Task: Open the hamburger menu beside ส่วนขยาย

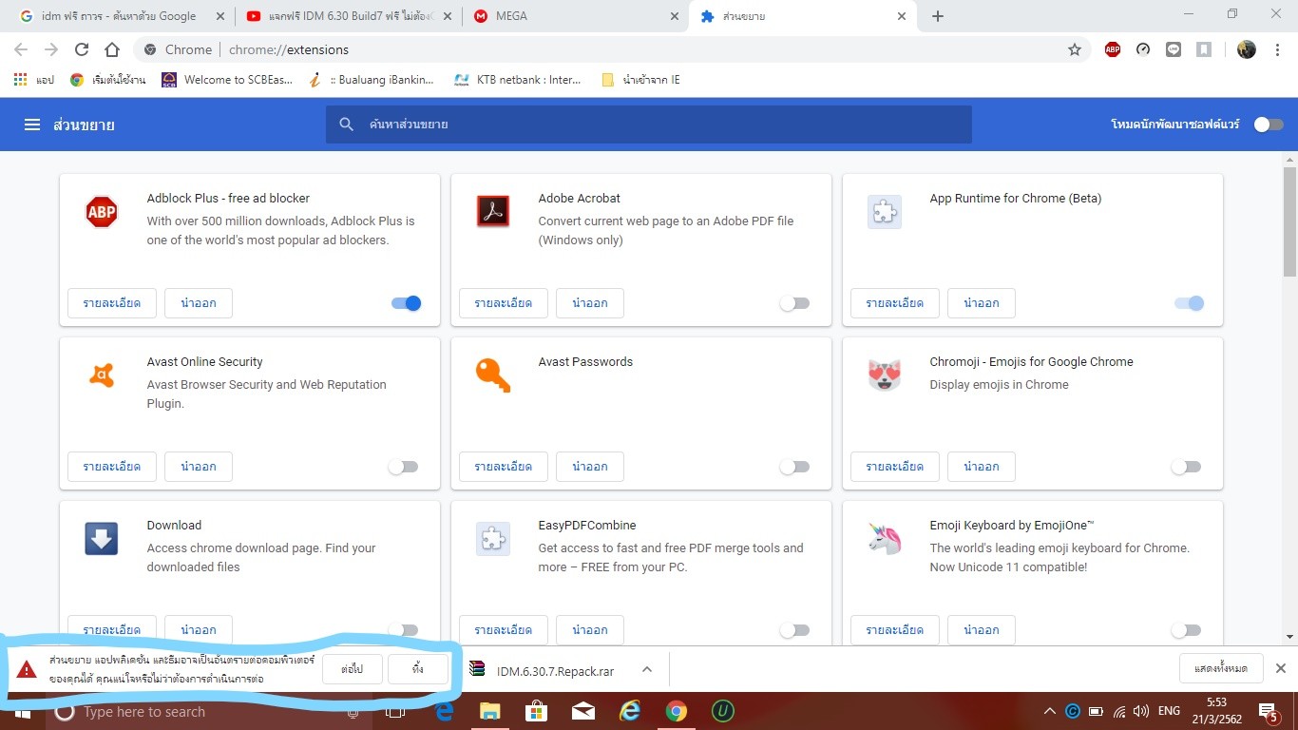Action: [x=32, y=125]
